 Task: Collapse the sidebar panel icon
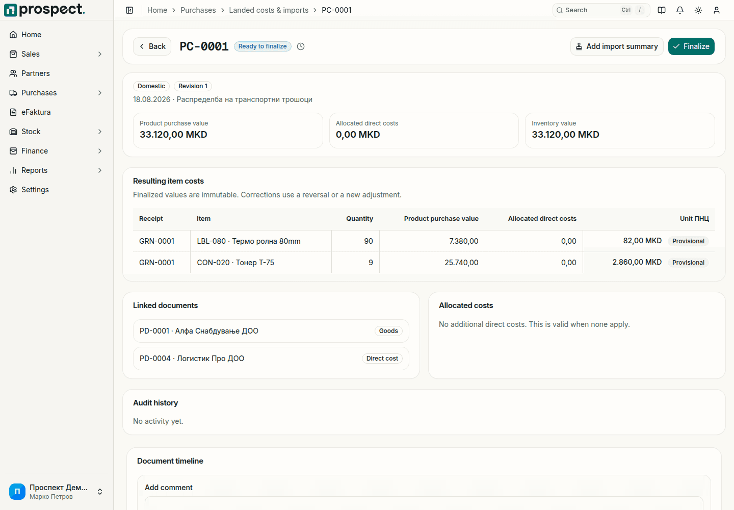[129, 10]
